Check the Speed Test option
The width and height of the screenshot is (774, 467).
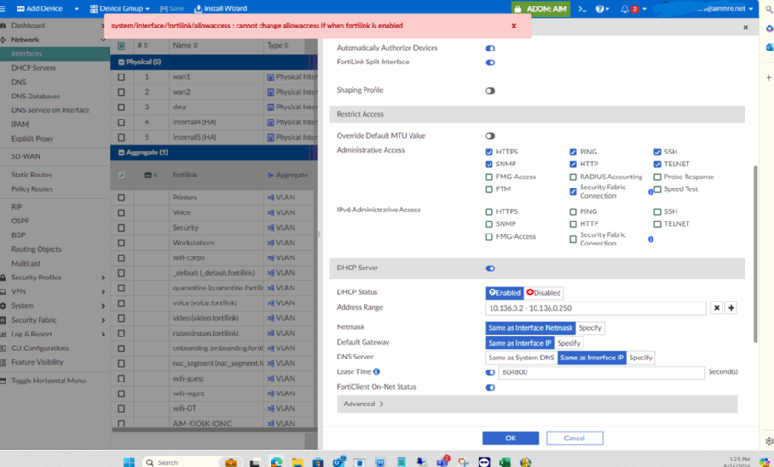click(657, 189)
